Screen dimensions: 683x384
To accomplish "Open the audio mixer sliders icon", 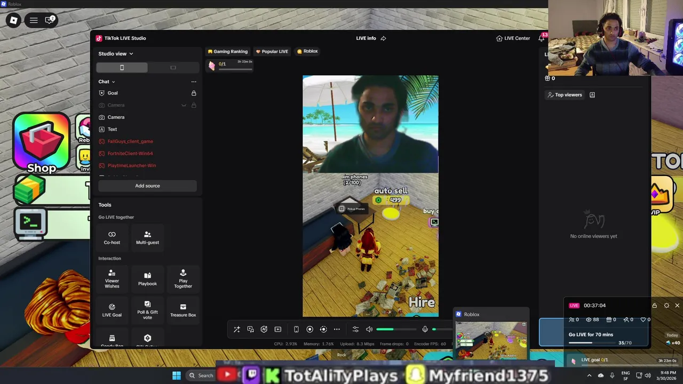I will (355, 330).
